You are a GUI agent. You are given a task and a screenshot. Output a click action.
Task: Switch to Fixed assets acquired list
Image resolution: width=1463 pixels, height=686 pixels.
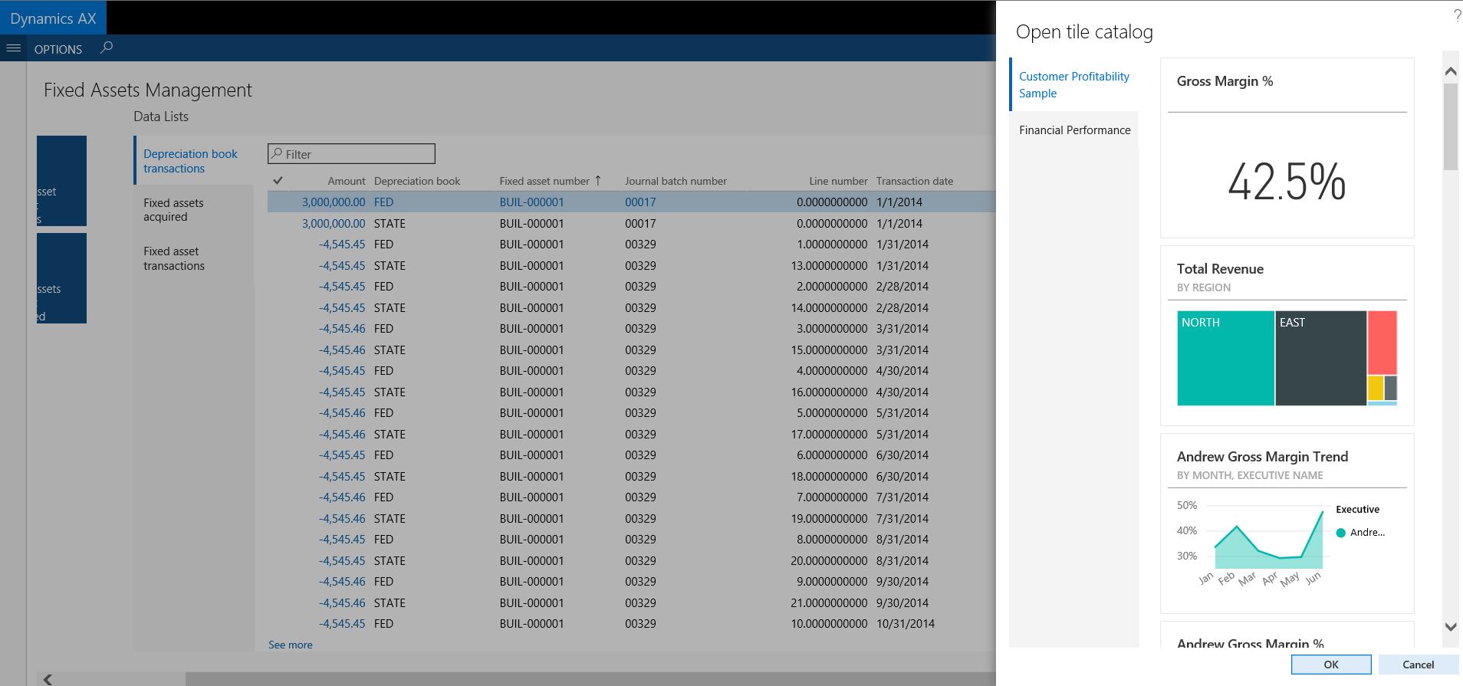pos(173,210)
